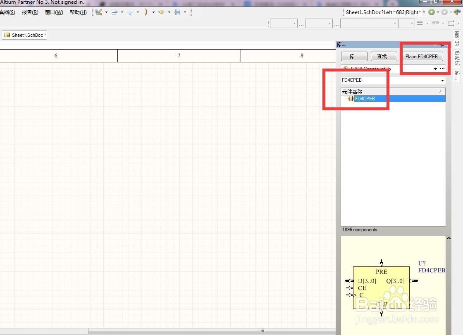Click the arrow style icon
Viewport: 463px width, 335px height.
(x=451, y=23)
